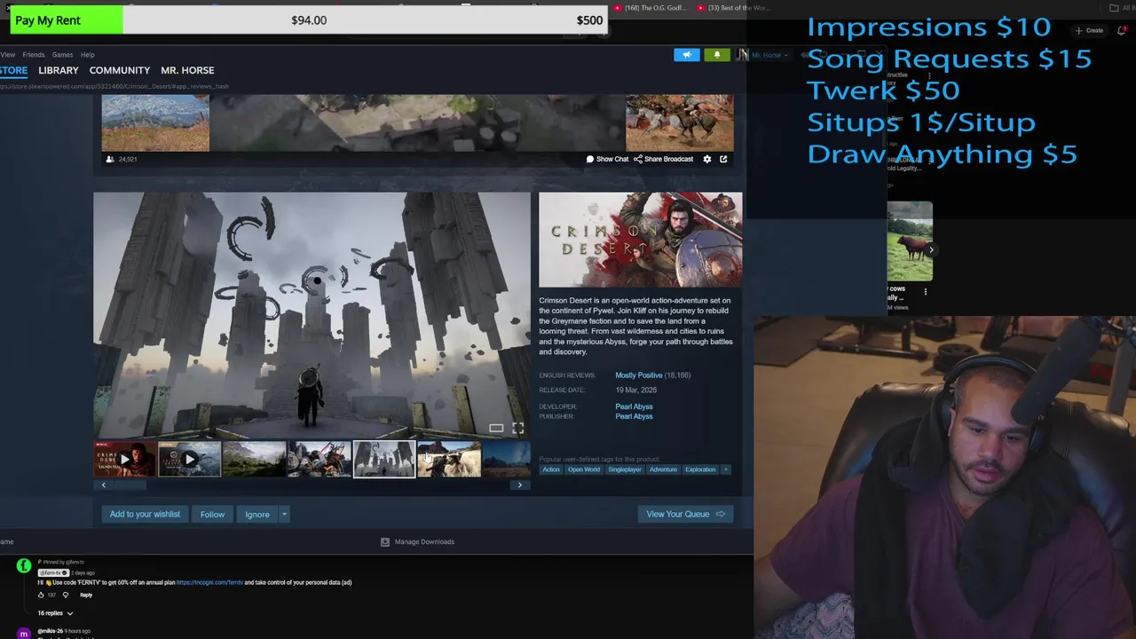
Task: Reply to the pinned comment
Action: [x=86, y=595]
